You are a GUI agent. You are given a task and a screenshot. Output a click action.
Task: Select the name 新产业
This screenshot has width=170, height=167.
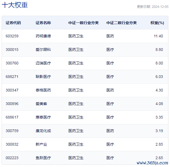click(41, 144)
